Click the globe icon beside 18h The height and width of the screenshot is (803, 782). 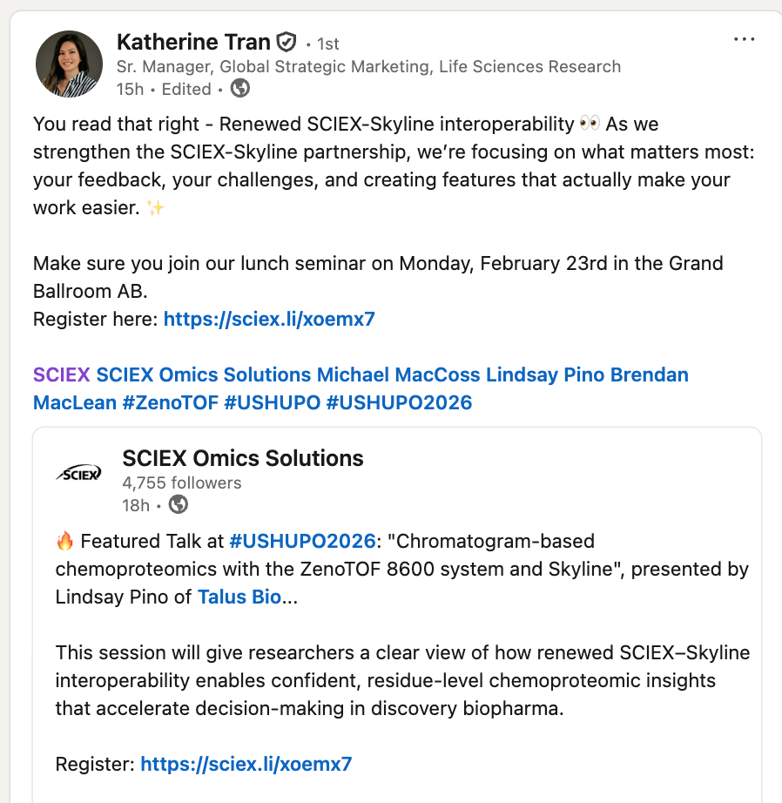178,505
